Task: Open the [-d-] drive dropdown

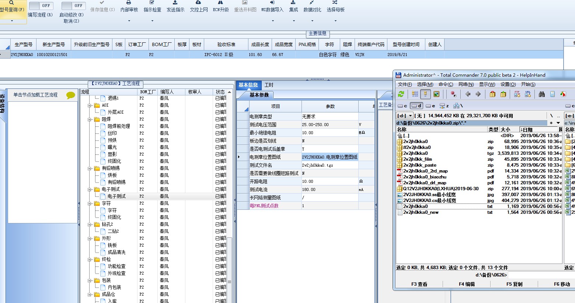Action: 404,116
